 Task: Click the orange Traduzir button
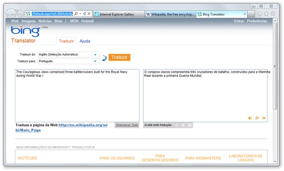click(x=119, y=57)
